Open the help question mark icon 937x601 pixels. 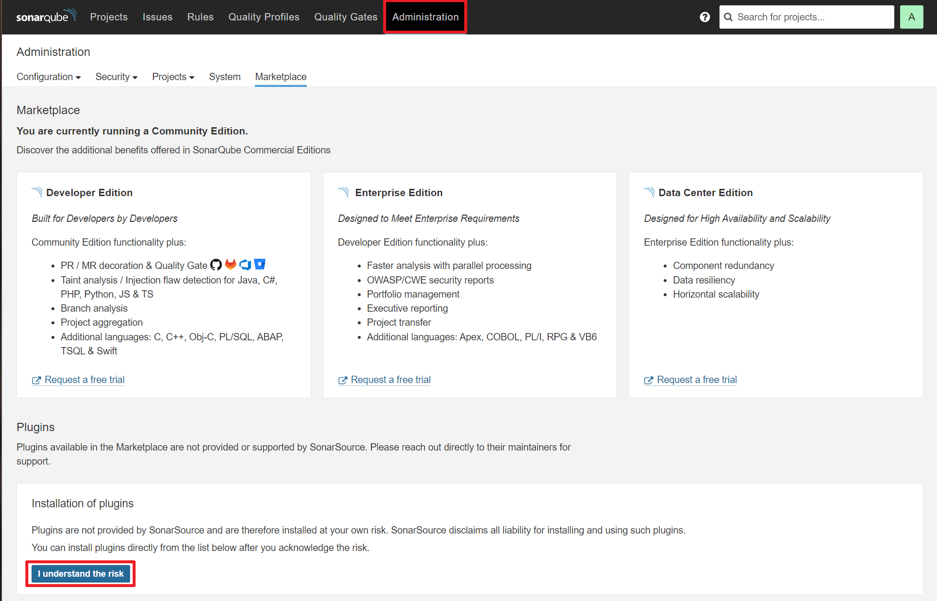click(705, 17)
